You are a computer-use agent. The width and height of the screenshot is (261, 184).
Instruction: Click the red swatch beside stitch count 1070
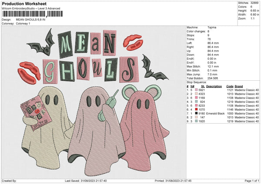[x=197, y=109]
